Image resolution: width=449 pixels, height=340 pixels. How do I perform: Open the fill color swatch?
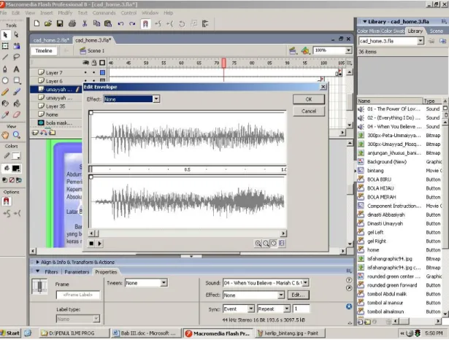pos(16,169)
